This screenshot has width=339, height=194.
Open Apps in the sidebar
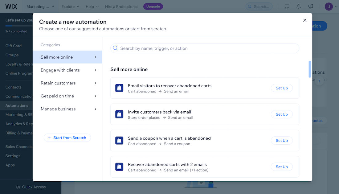[x=10, y=165]
